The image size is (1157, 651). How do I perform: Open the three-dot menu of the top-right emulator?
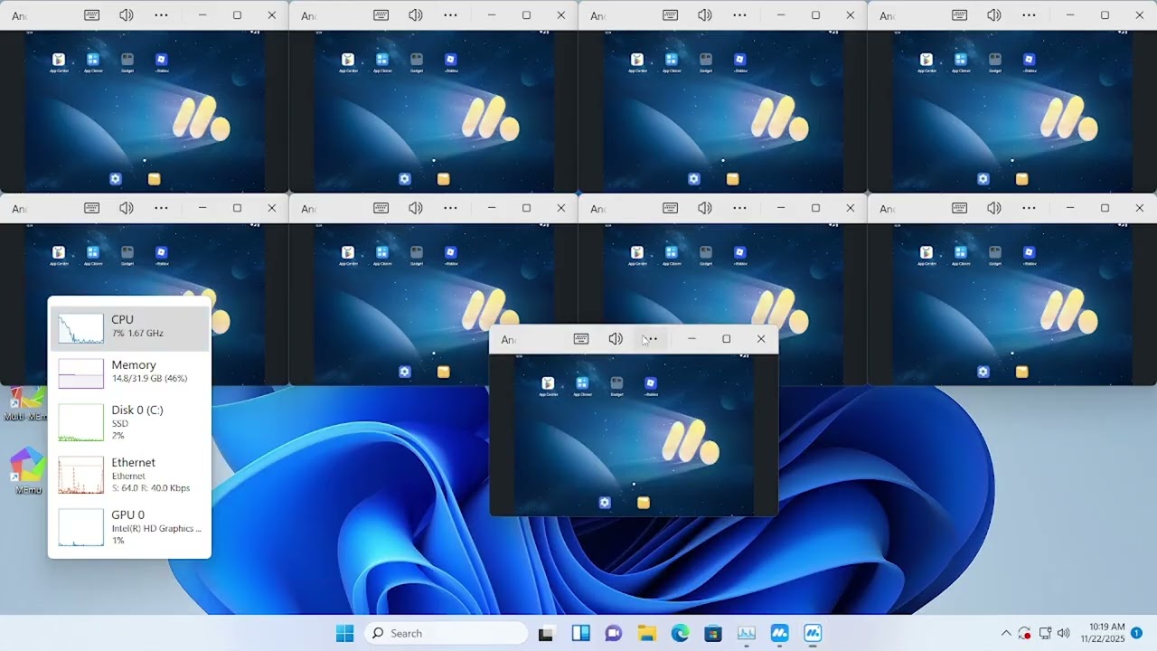(1029, 15)
